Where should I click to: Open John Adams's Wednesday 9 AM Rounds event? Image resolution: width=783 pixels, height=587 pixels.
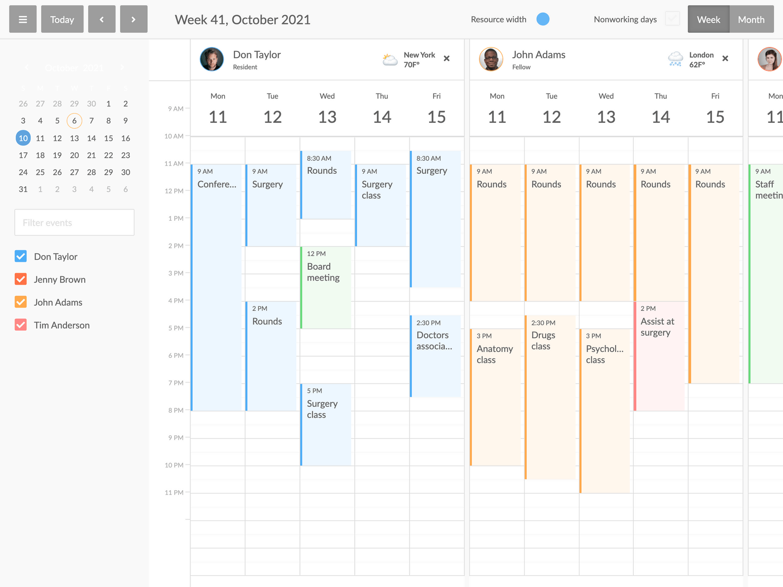tap(605, 233)
